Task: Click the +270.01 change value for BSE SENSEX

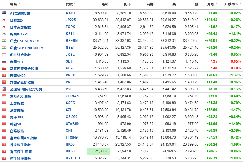Action: [x=211, y=41]
